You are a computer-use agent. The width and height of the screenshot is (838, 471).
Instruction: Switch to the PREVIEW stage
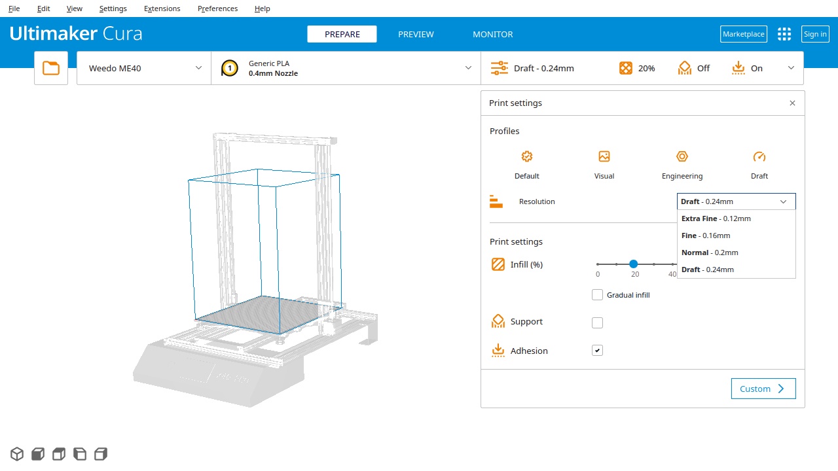(416, 34)
